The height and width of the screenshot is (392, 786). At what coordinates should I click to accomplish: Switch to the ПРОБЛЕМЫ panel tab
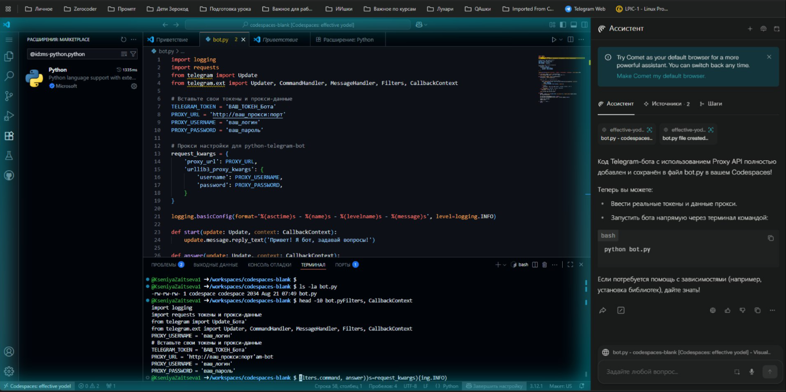pyautogui.click(x=163, y=265)
